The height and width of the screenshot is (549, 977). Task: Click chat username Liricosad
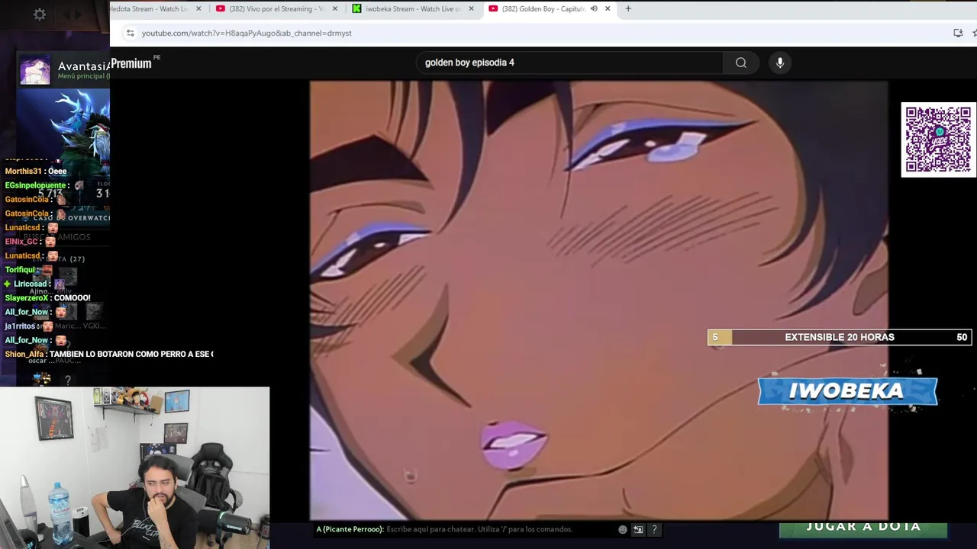[31, 284]
